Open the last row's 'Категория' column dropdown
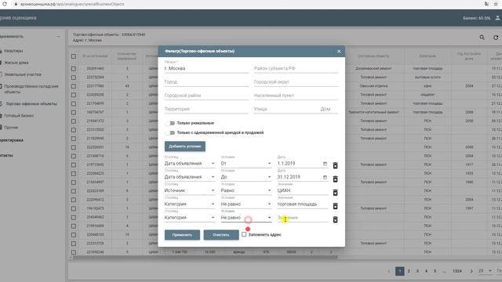Screen dimensions: 502x282 pos(190,218)
